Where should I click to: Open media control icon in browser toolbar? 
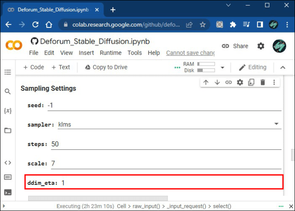[x=246, y=24]
